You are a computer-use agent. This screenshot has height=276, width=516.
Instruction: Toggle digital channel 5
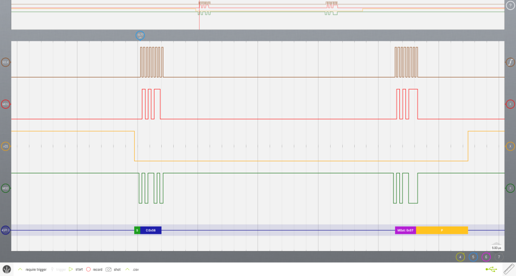point(473,257)
